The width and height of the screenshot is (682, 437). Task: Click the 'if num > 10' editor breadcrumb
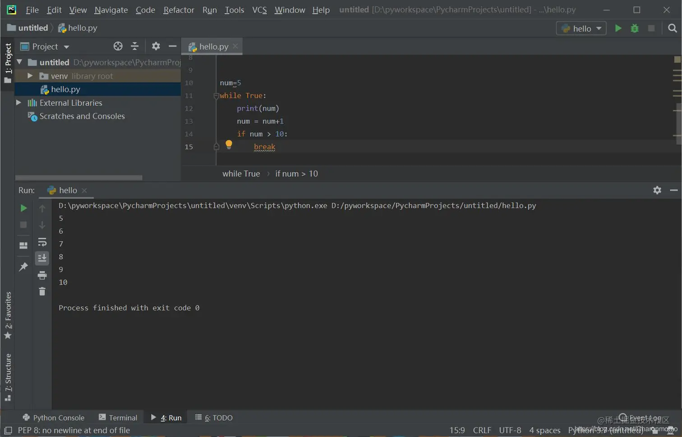296,174
